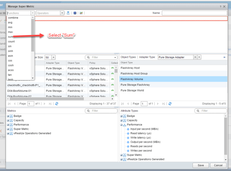Viewport: 231px width, 171px height.
Task: Click the Name input field
Action: tap(194, 13)
